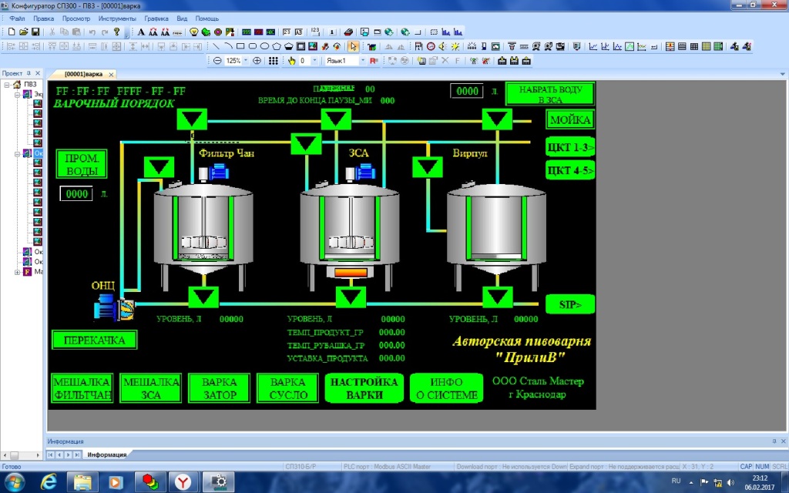Click the 0000 field under ПРОМ. ВОДЫ
The width and height of the screenshot is (789, 493).
point(77,194)
